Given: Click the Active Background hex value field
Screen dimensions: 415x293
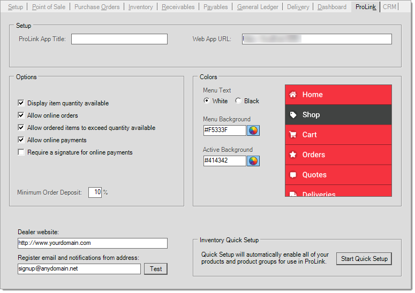Looking at the screenshot, I should pos(225,160).
